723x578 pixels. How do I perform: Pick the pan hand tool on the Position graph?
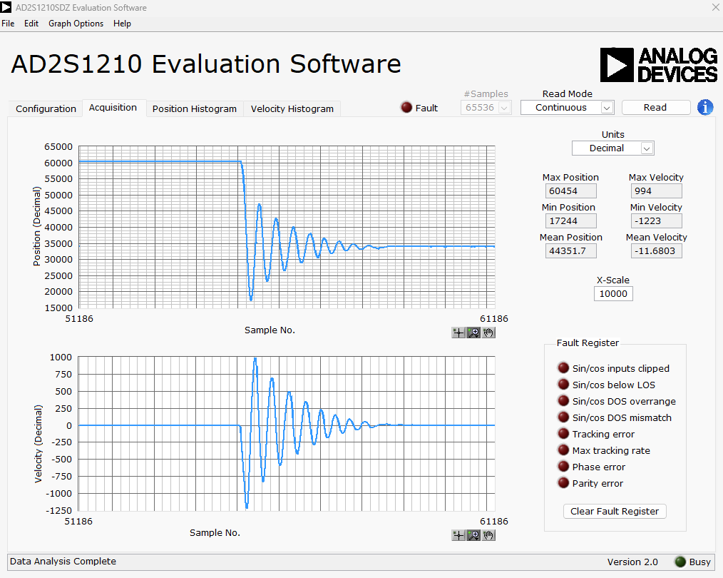pos(488,332)
